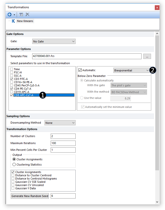Enable the CD19 APC-A parameter checkbox
Screen dimensions: 165x210
coord(12,92)
